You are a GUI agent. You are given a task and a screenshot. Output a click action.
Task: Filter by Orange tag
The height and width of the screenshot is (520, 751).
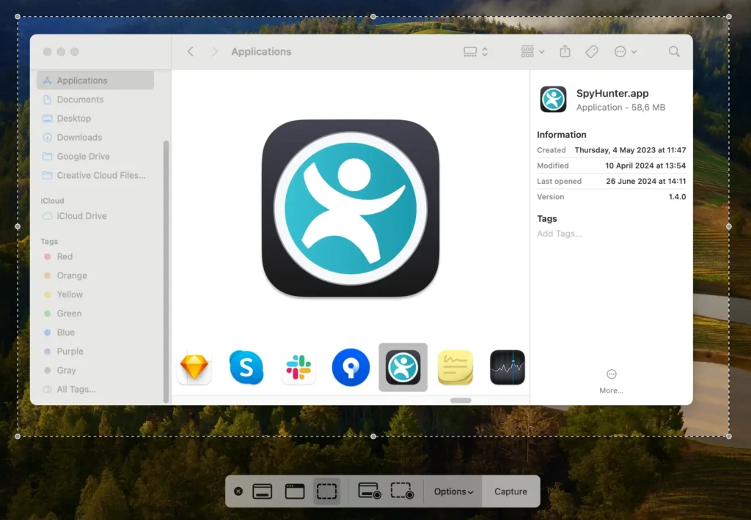[x=95, y=275]
